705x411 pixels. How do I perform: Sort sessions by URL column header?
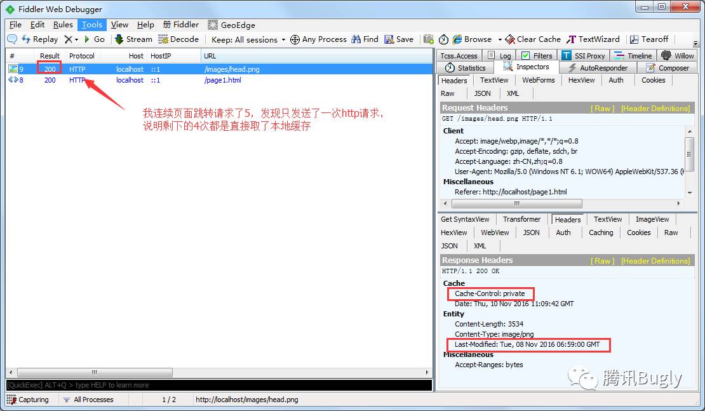[316, 56]
